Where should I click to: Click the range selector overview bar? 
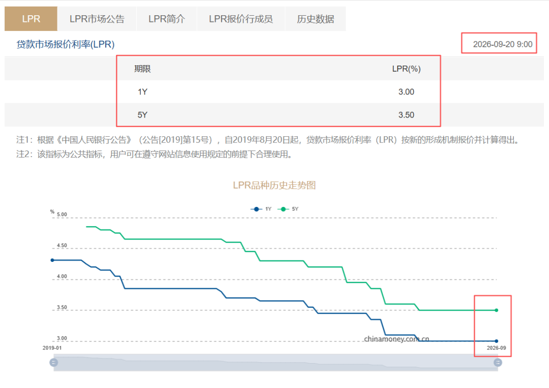(276, 363)
